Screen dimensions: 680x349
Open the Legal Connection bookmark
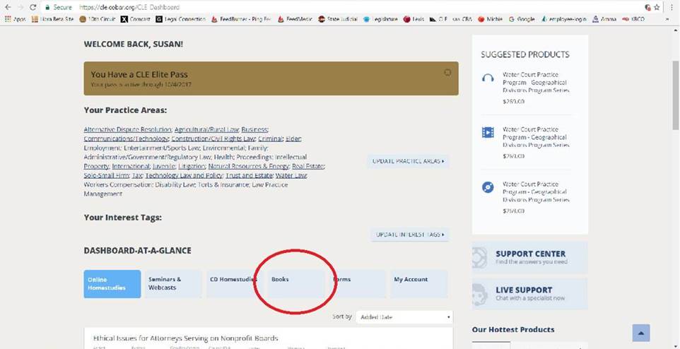pyautogui.click(x=180, y=19)
